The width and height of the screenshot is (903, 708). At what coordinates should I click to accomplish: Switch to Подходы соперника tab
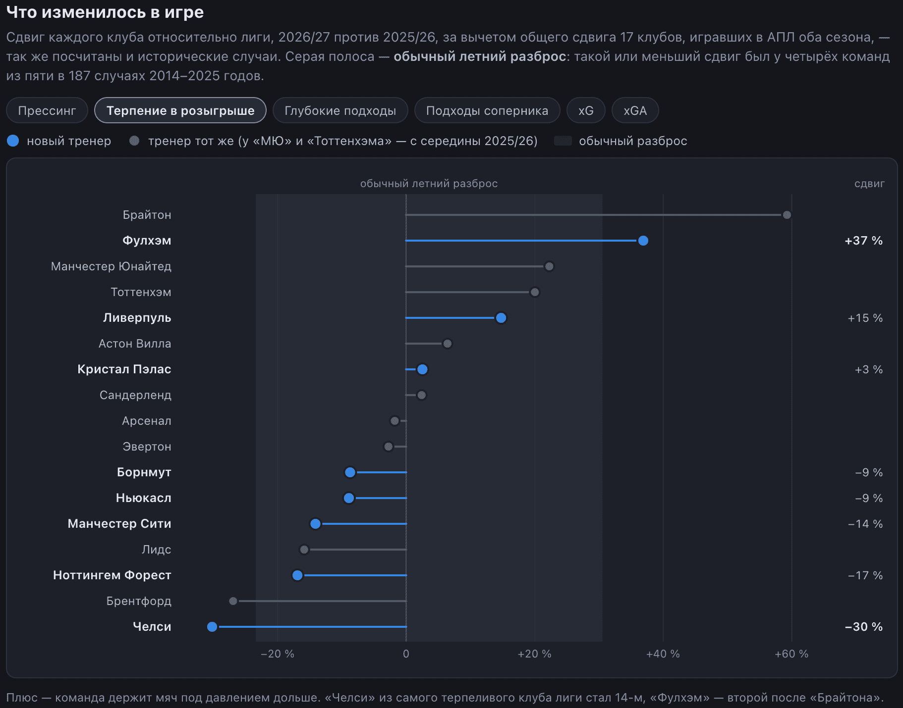coord(487,110)
